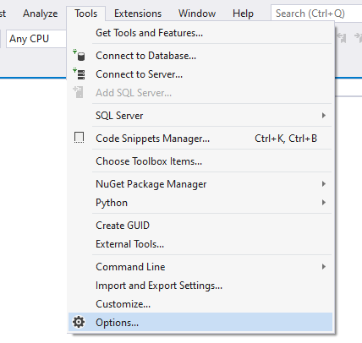Open the Analyze menu
Screen dimensions: 362x343
point(41,14)
